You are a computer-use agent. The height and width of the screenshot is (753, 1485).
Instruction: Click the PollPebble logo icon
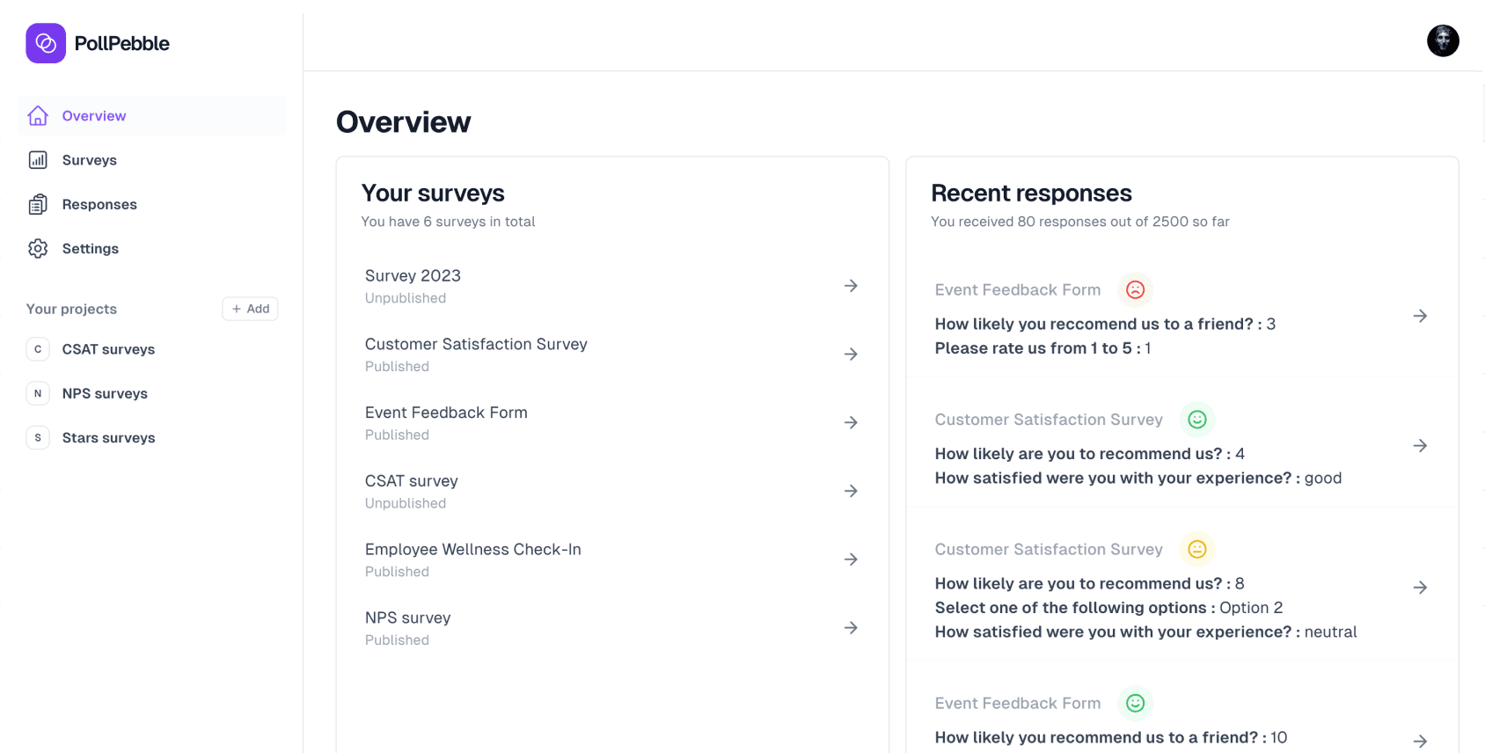[46, 43]
